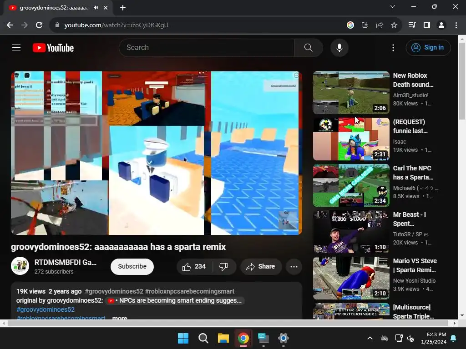
Task: Open the [Multisource] Sparta Triple video title
Action: [413, 312]
